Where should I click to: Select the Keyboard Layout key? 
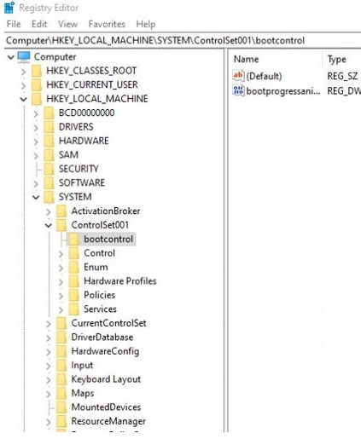click(x=106, y=379)
